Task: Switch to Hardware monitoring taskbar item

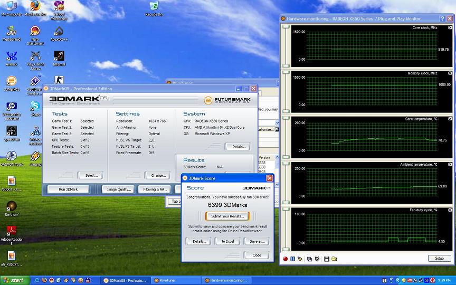Action: pyautogui.click(x=227, y=280)
